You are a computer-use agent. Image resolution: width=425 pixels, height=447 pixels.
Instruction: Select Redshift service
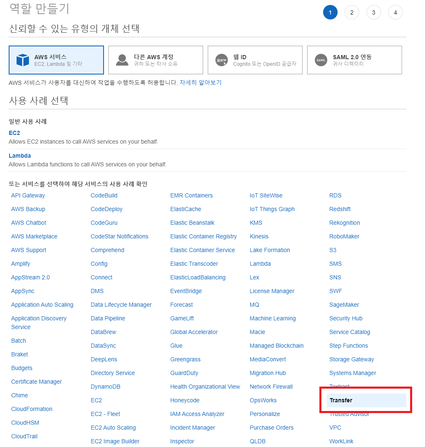340,209
